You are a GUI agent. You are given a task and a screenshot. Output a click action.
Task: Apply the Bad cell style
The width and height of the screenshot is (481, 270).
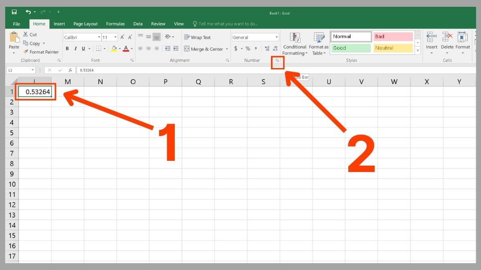click(393, 36)
